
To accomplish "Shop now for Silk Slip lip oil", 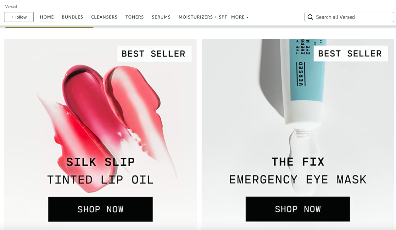I will coord(100,209).
